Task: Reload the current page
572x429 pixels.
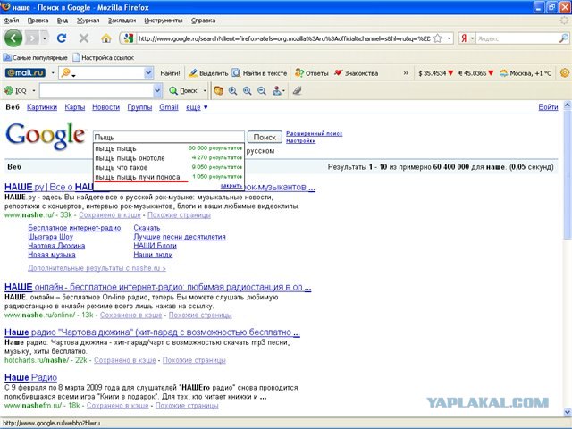Action: (x=62, y=38)
